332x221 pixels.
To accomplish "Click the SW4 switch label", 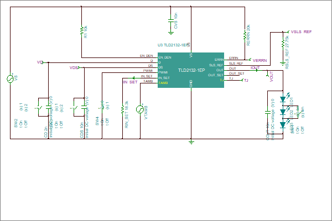I will pos(97,121).
